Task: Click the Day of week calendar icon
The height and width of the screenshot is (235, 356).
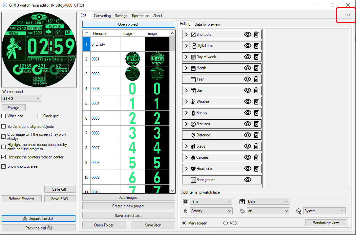Action: (x=193, y=57)
